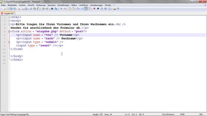Start macro recording with the red dot icon
207x116 pixels.
[x=94, y=9]
